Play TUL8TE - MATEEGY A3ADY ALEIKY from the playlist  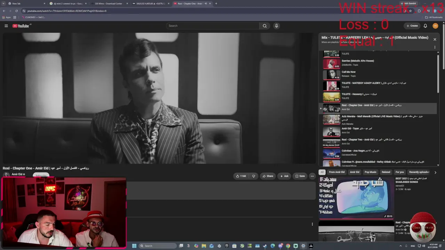pyautogui.click(x=378, y=85)
